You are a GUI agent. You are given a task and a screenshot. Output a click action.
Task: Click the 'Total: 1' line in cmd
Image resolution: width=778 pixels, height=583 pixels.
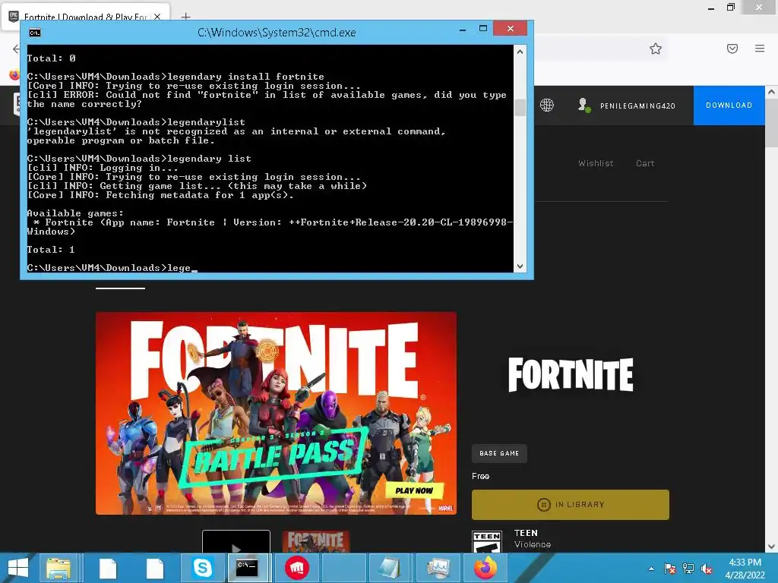tap(51, 249)
